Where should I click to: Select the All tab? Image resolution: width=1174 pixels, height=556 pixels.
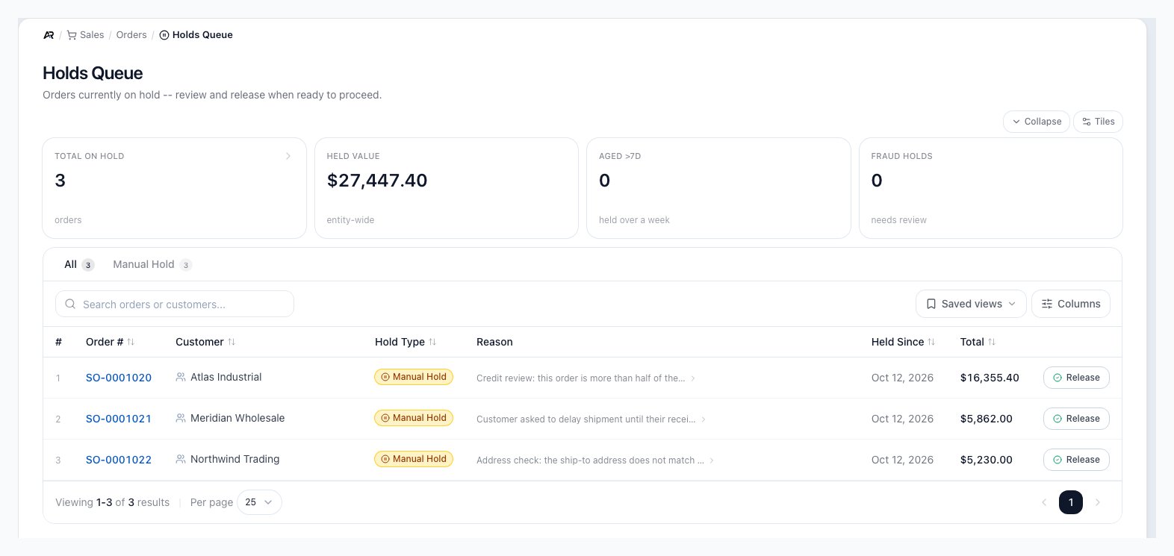pos(78,264)
